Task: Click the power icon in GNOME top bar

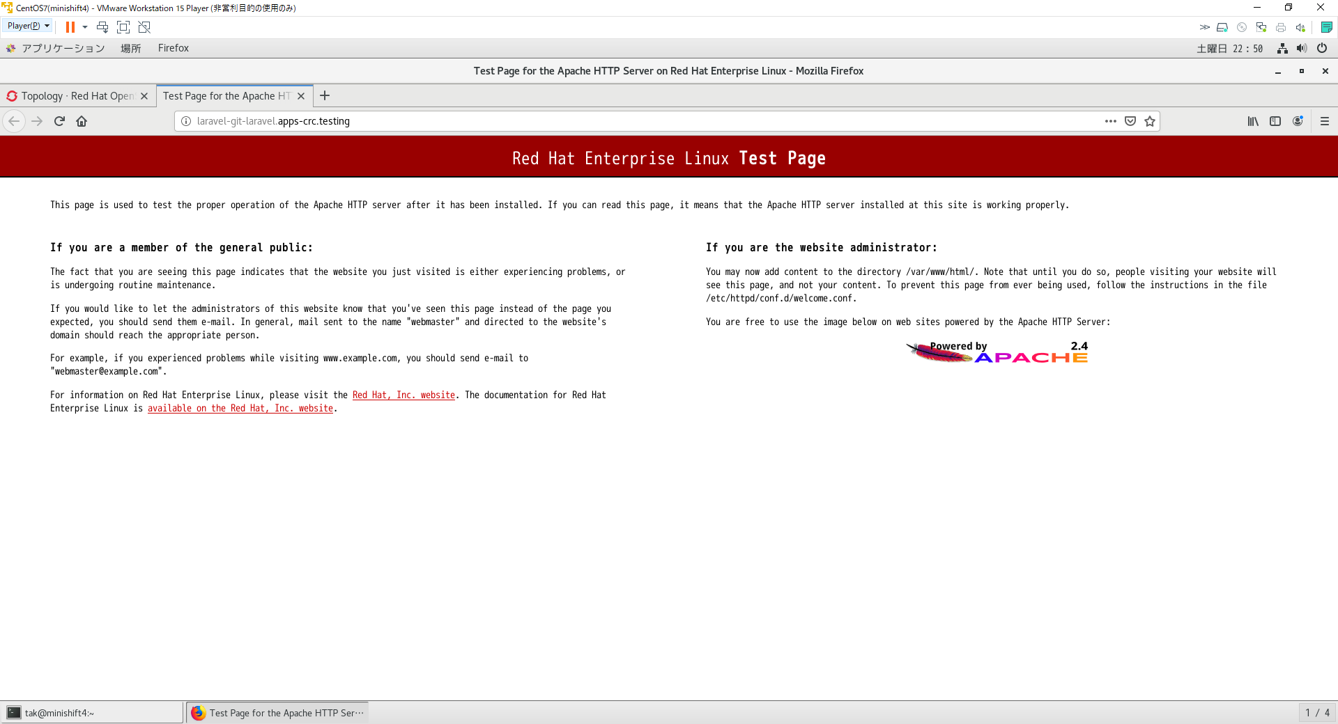Action: (x=1322, y=48)
